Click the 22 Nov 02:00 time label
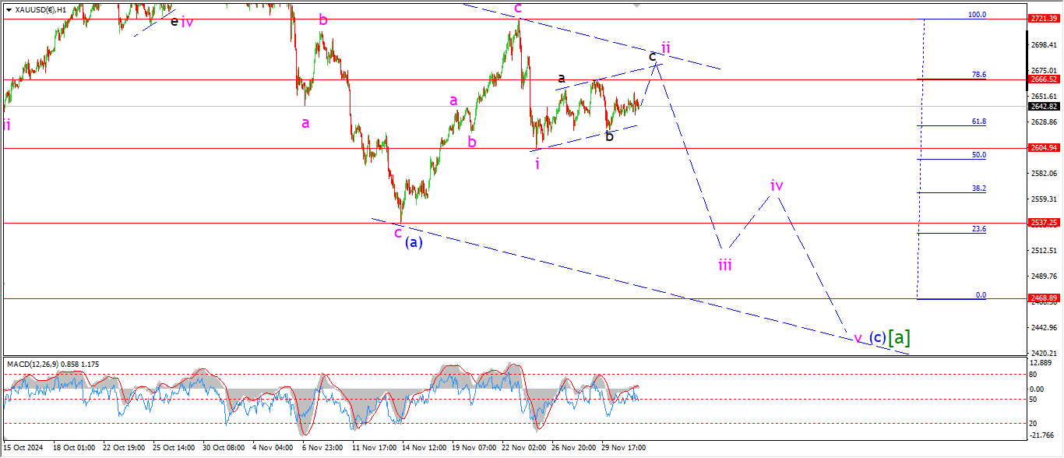The width and height of the screenshot is (1064, 458). click(523, 448)
